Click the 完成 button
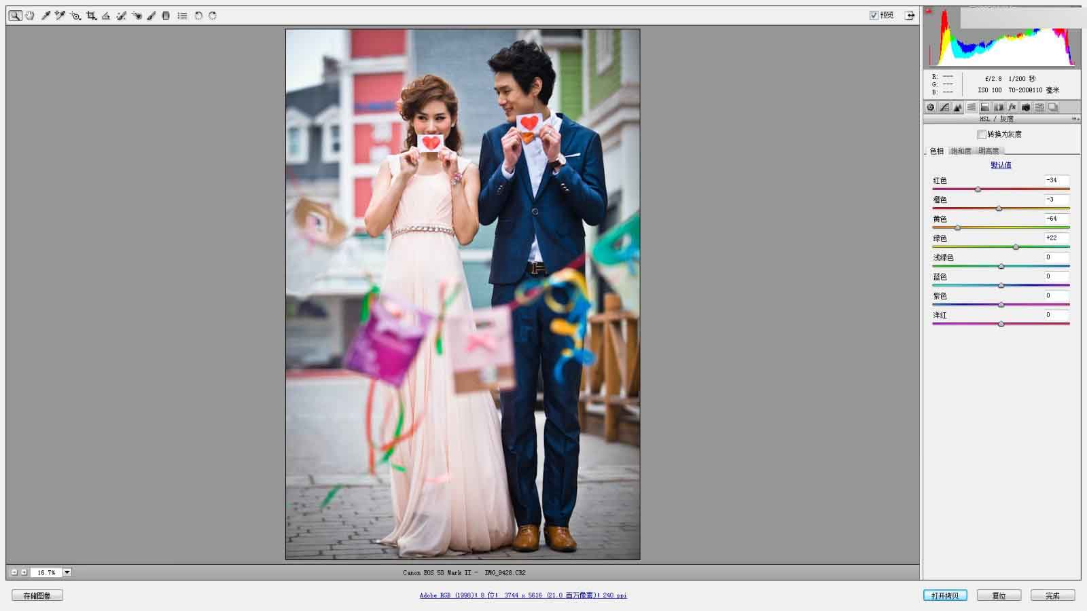1087x611 pixels. (x=1052, y=595)
